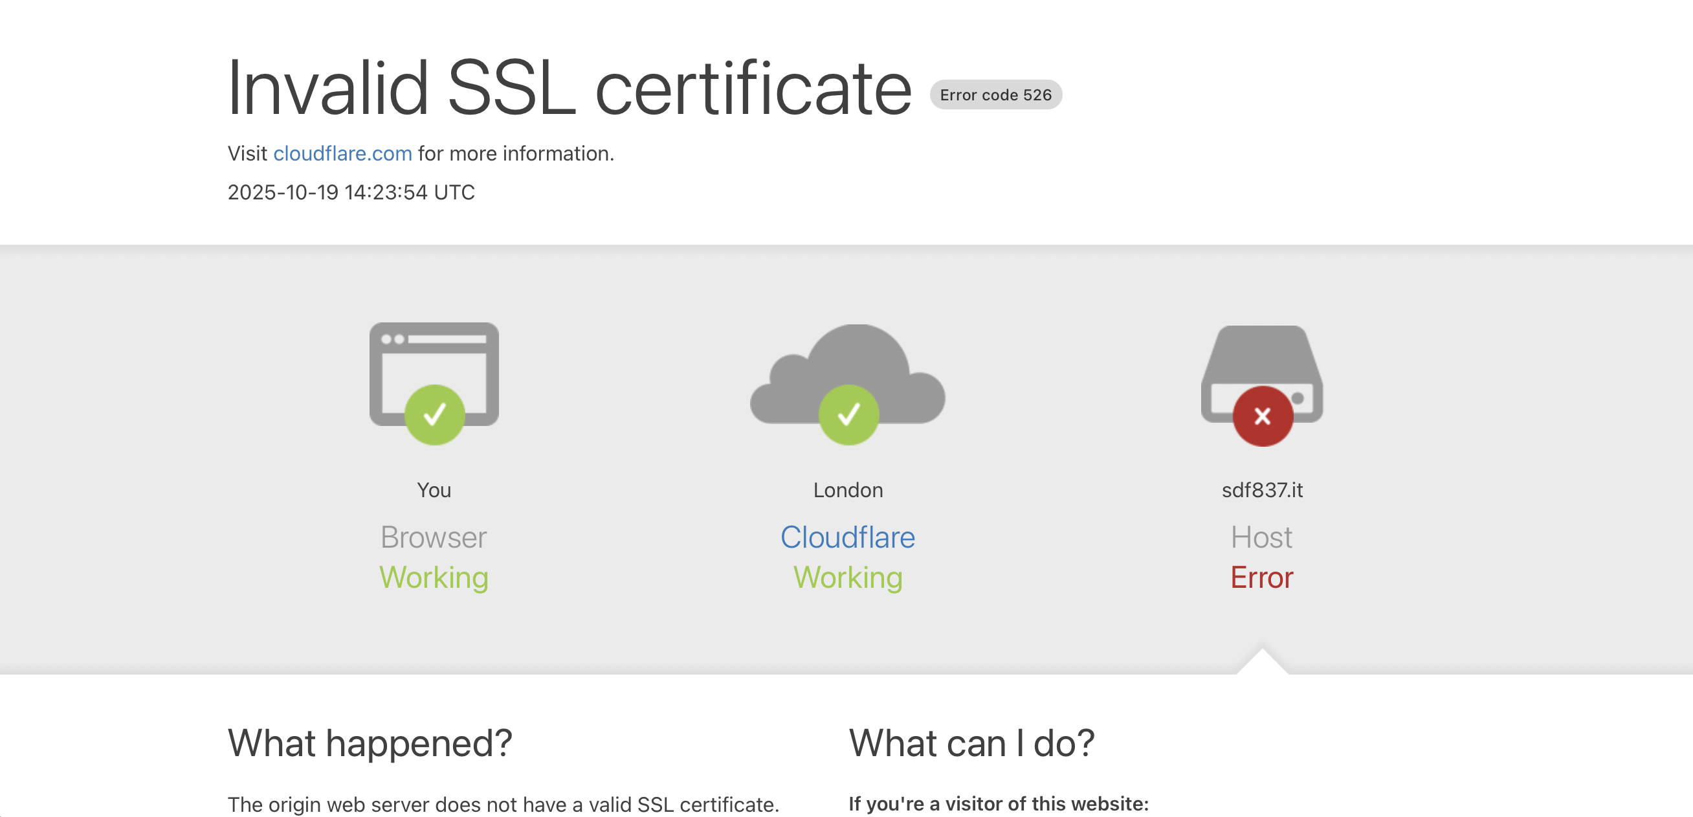Click the London location label
The image size is (1693, 817).
(x=848, y=489)
